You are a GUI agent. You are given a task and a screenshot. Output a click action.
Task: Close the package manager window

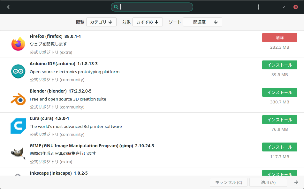295,7
